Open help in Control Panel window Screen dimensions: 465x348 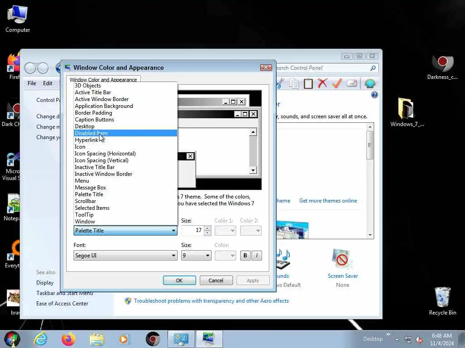point(375,95)
